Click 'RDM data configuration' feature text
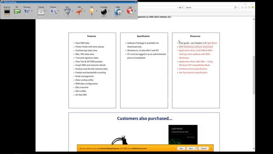This screenshot has height=154, width=273. click(87, 84)
